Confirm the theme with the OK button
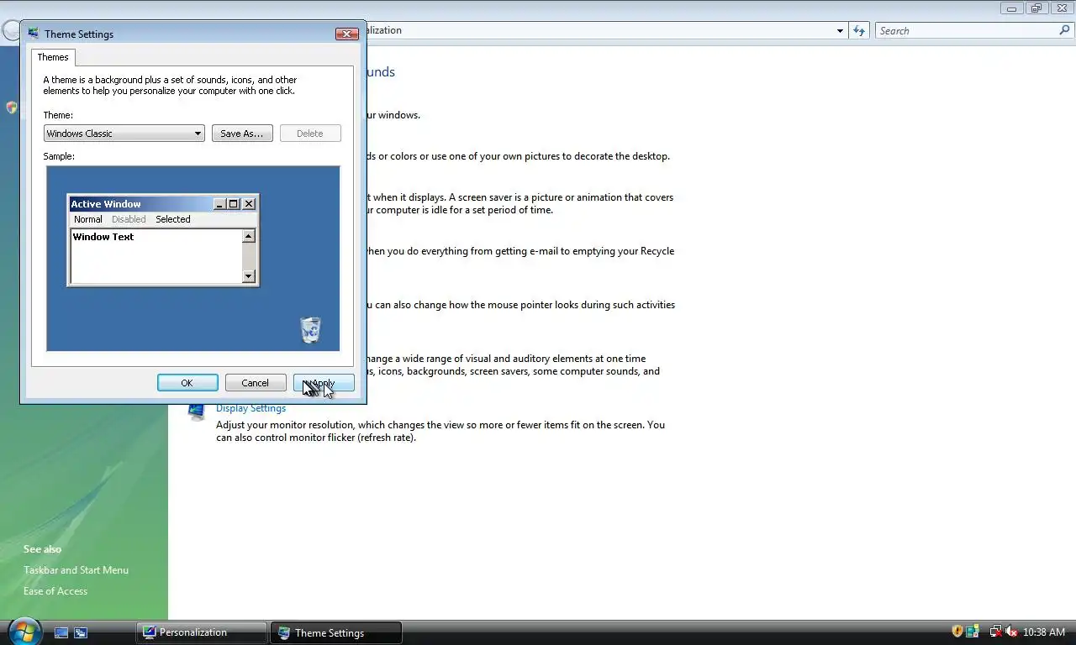The height and width of the screenshot is (645, 1076). click(x=187, y=383)
